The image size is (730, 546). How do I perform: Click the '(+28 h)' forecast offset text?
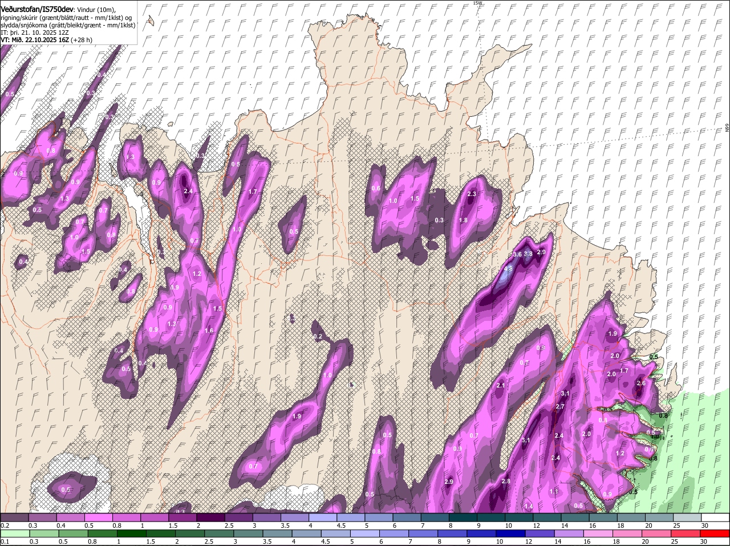click(x=82, y=40)
